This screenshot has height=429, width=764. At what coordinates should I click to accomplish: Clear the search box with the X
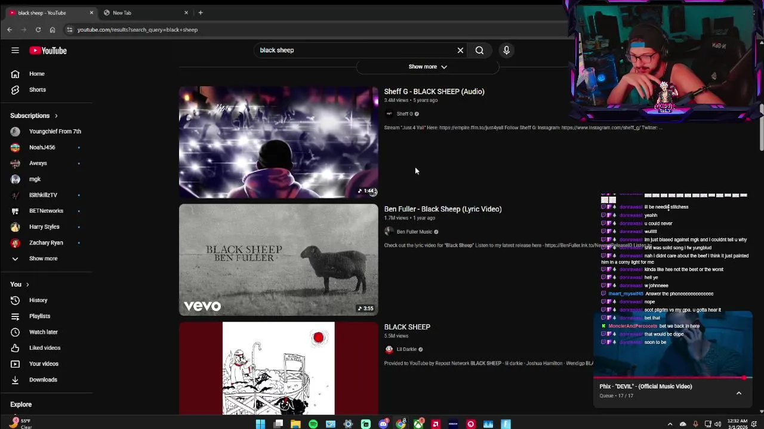[x=460, y=51]
